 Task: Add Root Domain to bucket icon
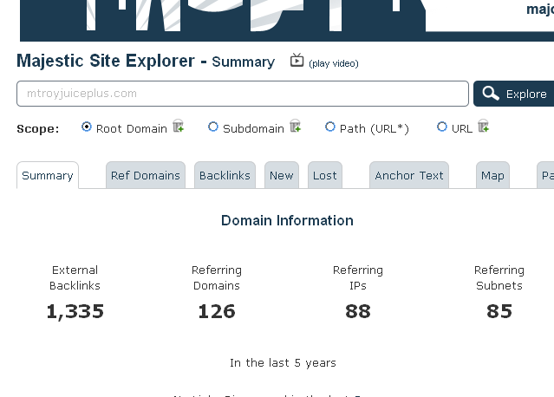[179, 126]
